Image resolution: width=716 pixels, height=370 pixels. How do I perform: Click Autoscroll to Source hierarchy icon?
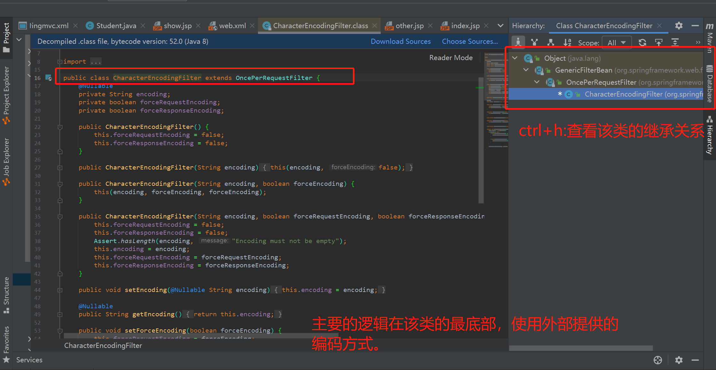tap(658, 42)
